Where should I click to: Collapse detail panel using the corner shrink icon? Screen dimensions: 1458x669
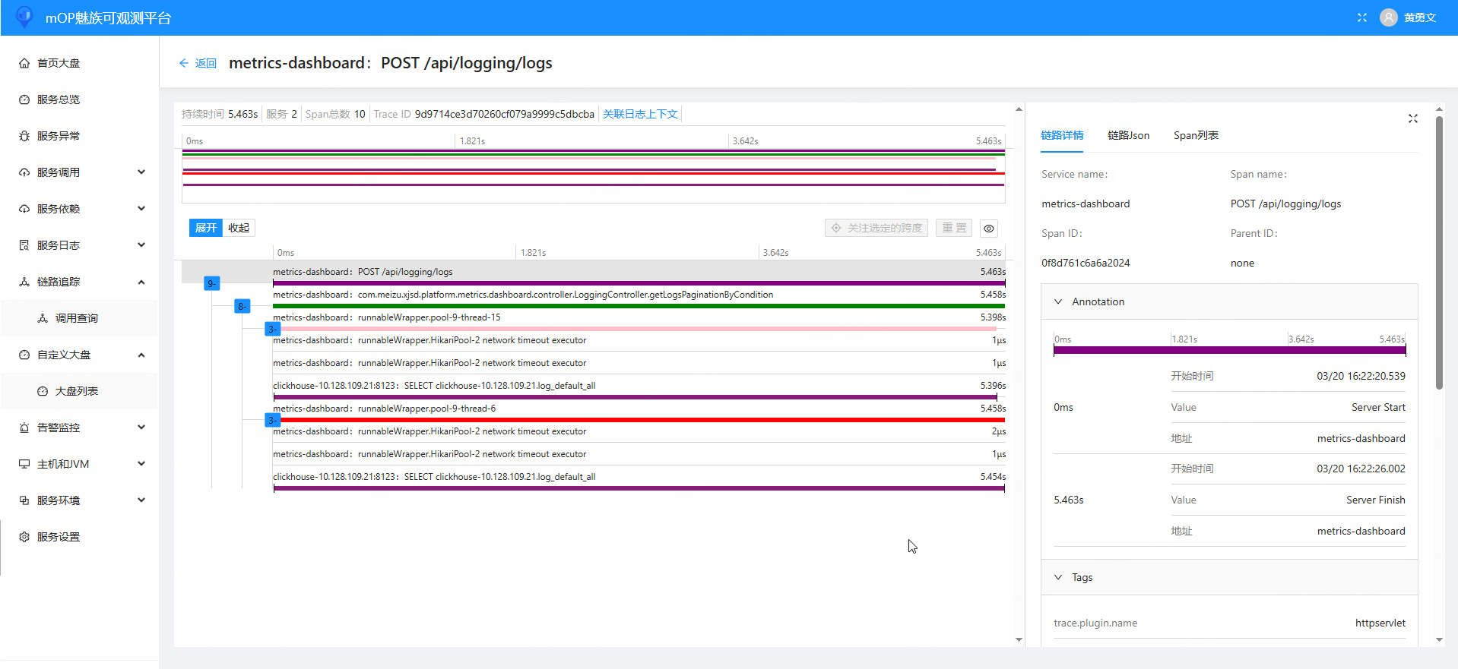(x=1412, y=118)
